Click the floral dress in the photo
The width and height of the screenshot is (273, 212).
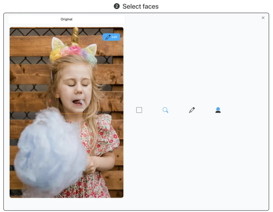coord(104,139)
